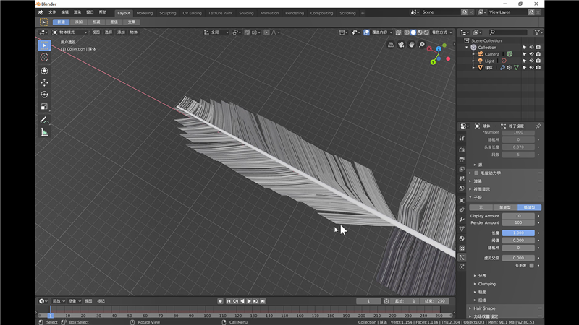Screen dimensions: 579x325
Task: Open the Tool settings properties tab
Action: pos(462,138)
